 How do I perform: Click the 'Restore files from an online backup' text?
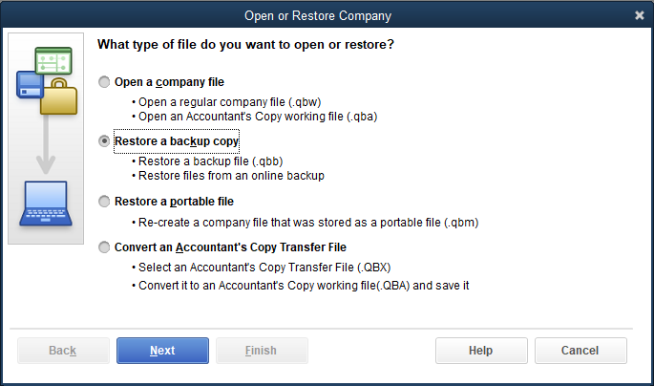click(231, 176)
